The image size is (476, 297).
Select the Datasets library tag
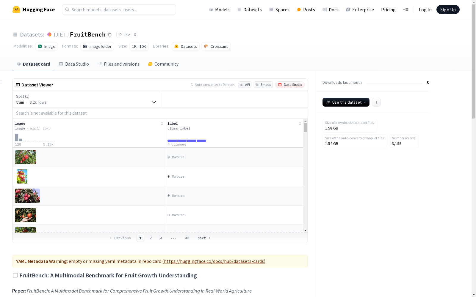(186, 46)
